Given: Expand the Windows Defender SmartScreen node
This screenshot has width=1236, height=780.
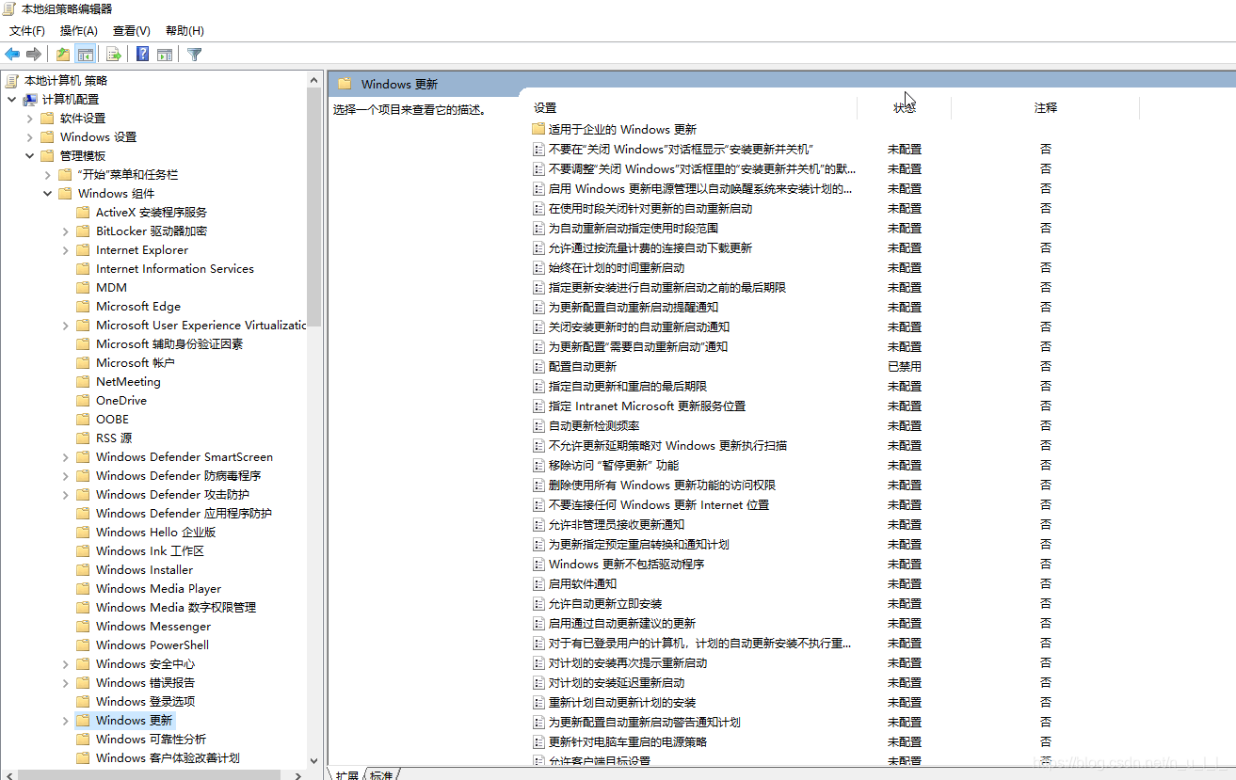Looking at the screenshot, I should tap(65, 457).
